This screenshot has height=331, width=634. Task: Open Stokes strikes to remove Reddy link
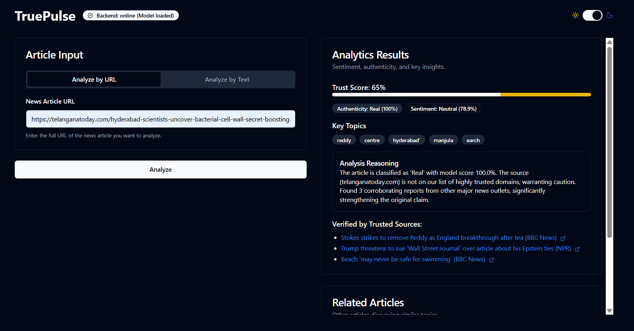point(448,238)
